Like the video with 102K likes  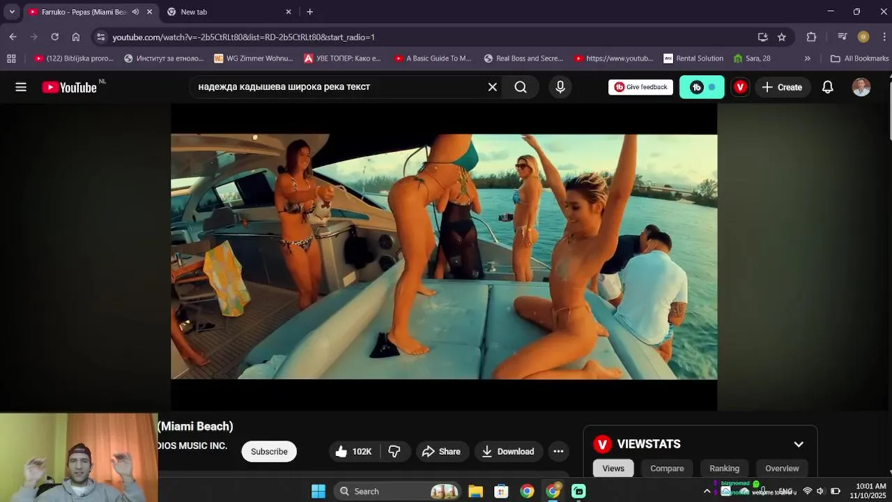coord(354,452)
